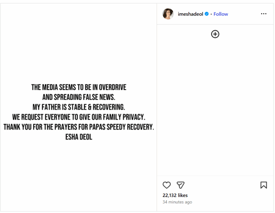Click the 'MY FATHER IS STABLE & RECOVERING.' line
Image resolution: width=275 pixels, height=213 pixels.
pyautogui.click(x=78, y=107)
